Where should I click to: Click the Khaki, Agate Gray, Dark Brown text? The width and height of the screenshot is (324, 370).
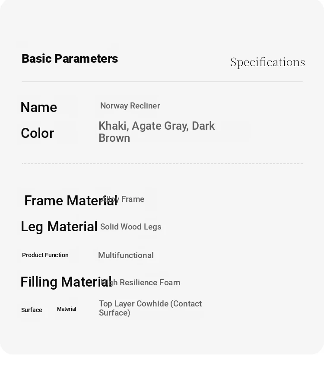pyautogui.click(x=156, y=132)
